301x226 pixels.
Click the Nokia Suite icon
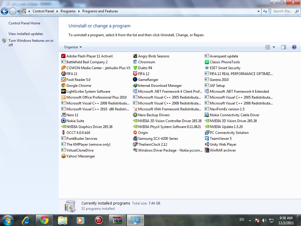pyautogui.click(x=63, y=121)
